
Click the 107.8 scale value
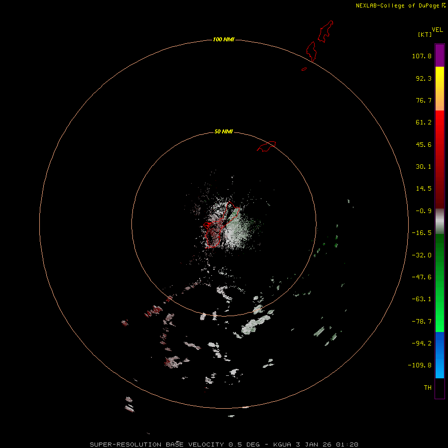point(422,56)
